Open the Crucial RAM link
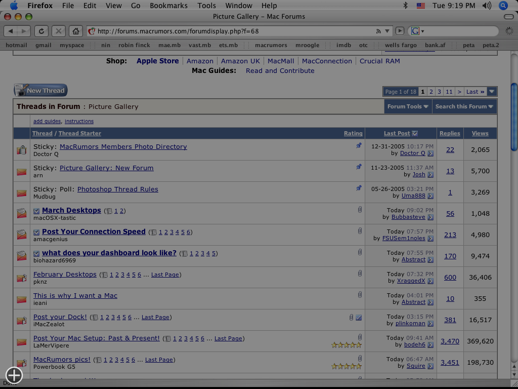Screen dimensions: 518x389 (379, 61)
